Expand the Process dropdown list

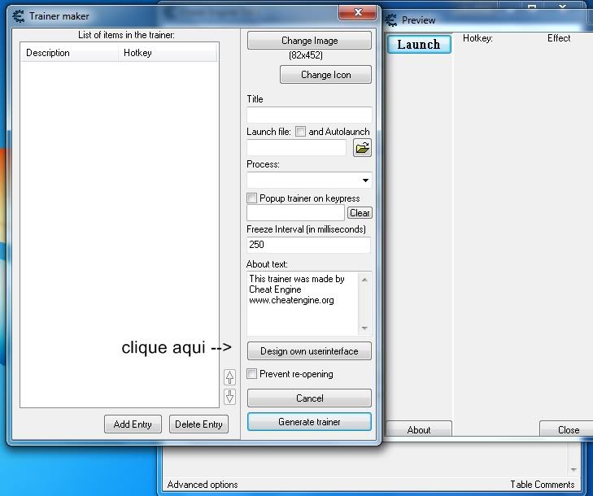coord(365,181)
